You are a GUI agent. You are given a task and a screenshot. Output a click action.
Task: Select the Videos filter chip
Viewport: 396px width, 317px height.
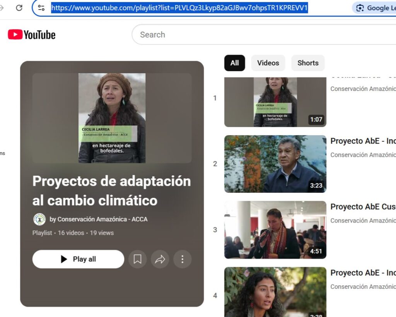[x=268, y=63]
